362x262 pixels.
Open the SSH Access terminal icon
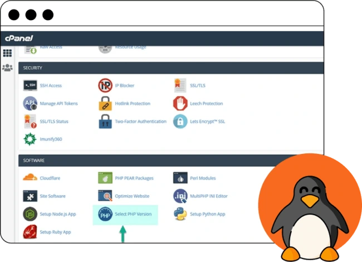pos(30,85)
